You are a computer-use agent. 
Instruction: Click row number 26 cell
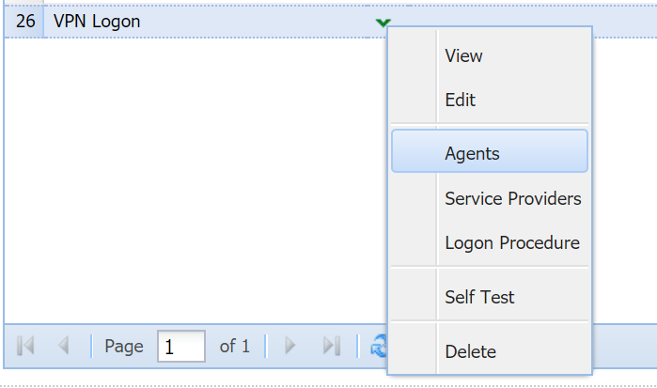(24, 22)
